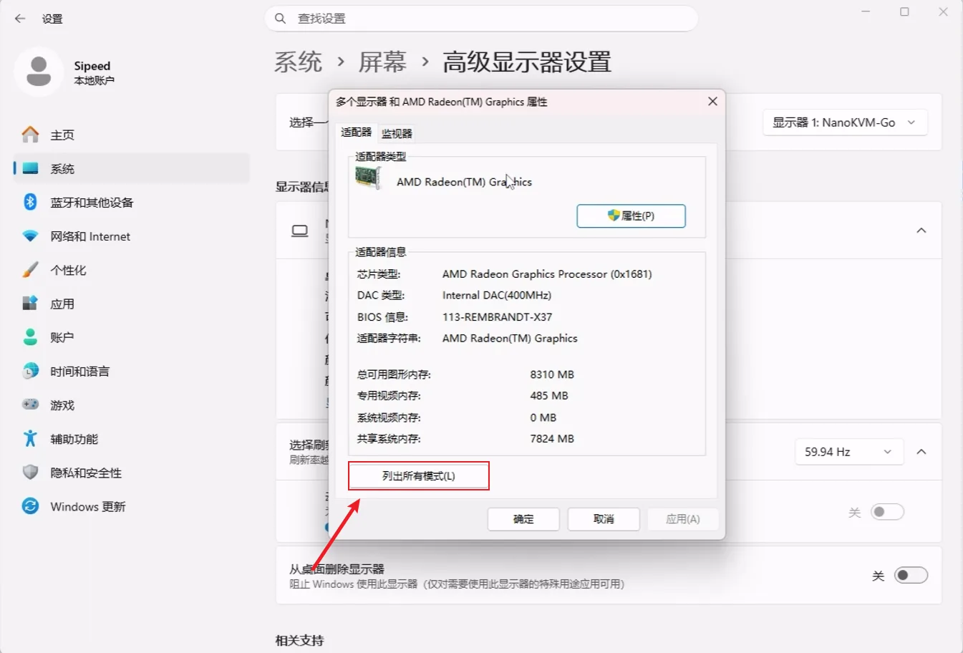This screenshot has width=963, height=653.
Task: Click the 属性(P) button
Action: (x=631, y=216)
